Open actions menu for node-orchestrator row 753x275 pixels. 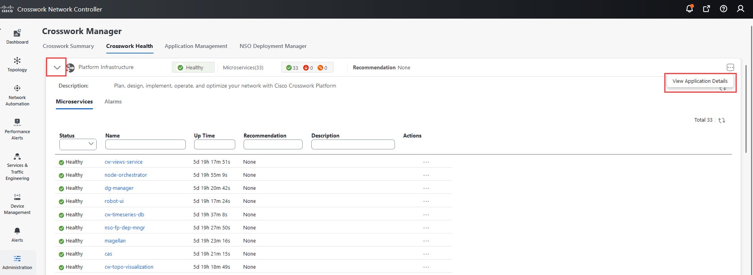[426, 175]
